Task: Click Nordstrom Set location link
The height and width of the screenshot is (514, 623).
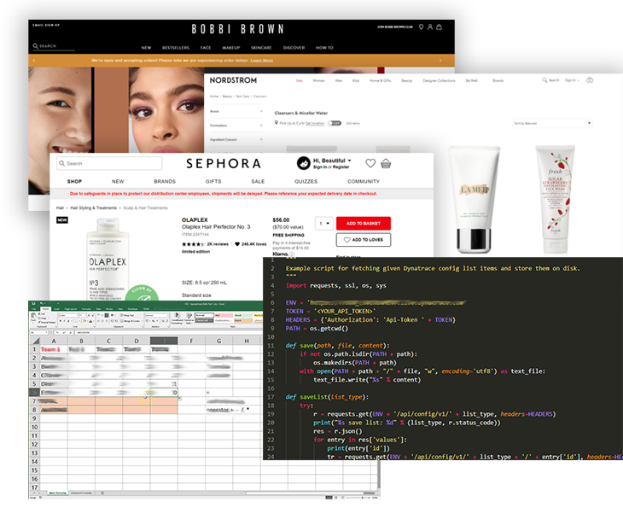Action: click(x=315, y=123)
